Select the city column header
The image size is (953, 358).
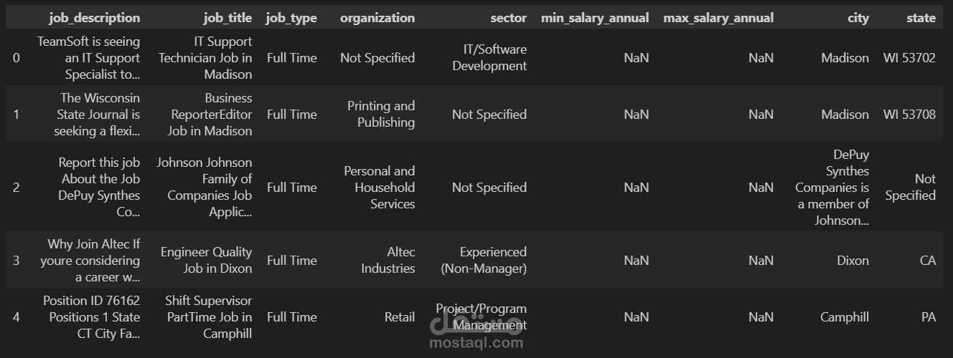[x=858, y=18]
